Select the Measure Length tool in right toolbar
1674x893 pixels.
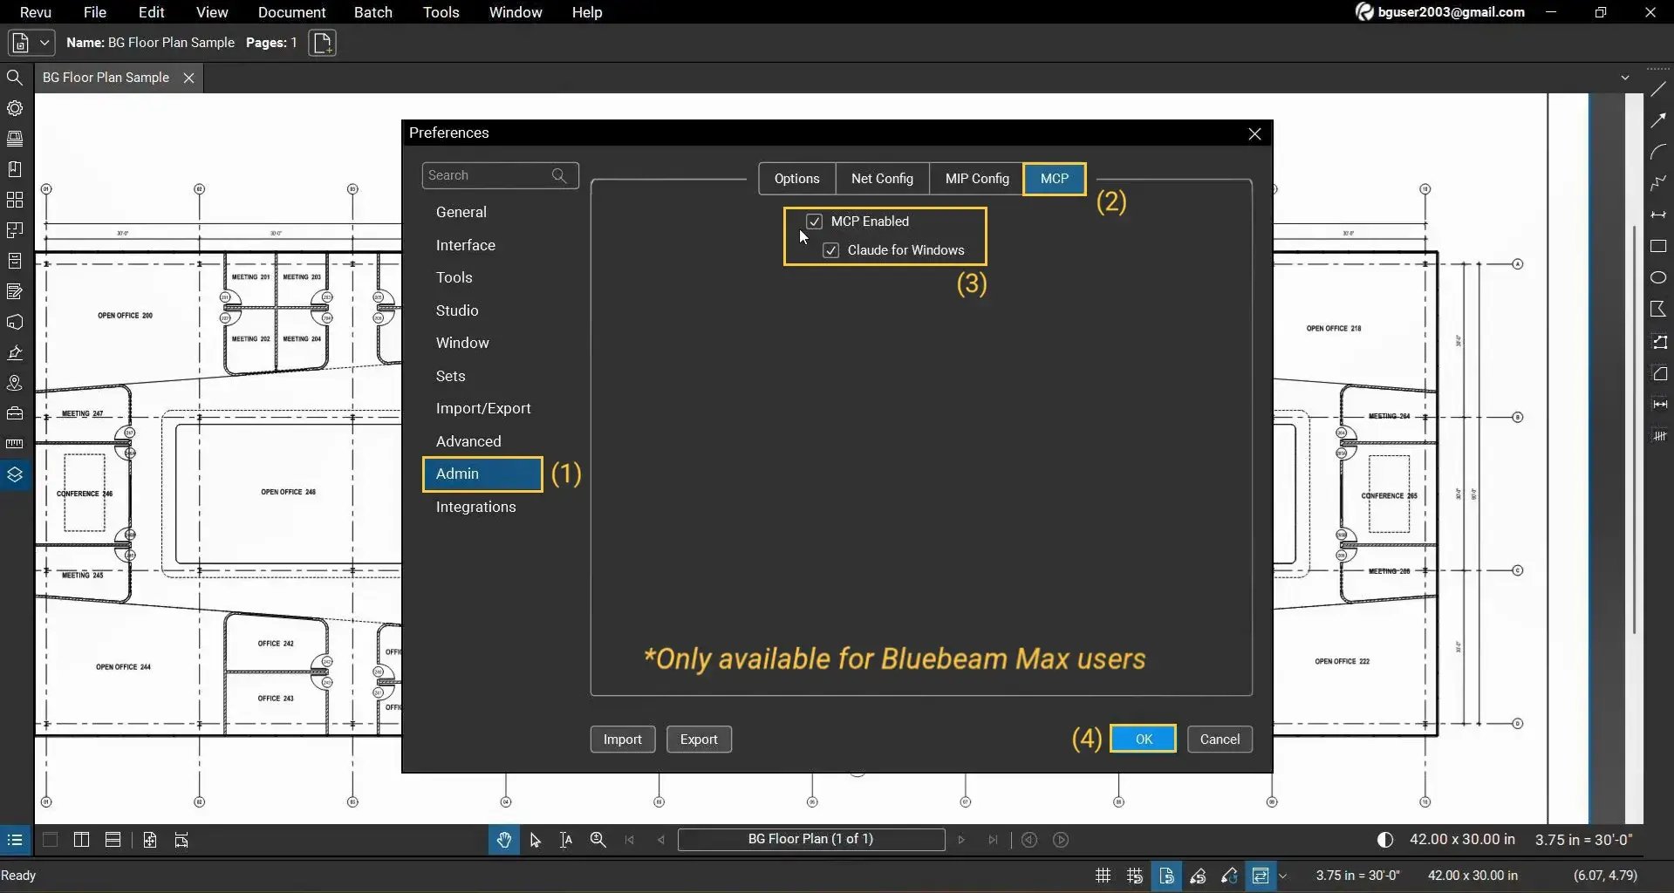(1658, 405)
